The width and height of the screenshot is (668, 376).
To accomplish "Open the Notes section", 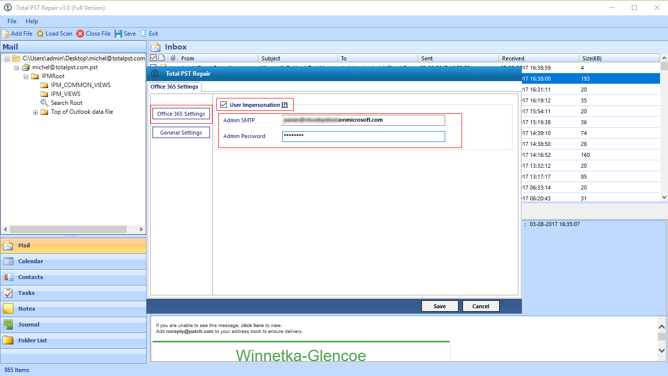I will tap(73, 309).
